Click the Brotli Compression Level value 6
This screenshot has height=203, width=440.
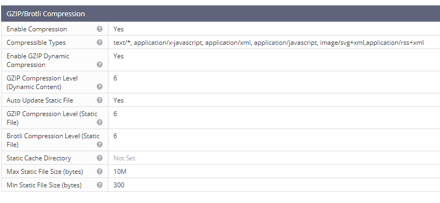pos(116,136)
